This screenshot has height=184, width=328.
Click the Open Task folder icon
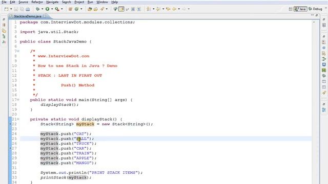point(96,9)
